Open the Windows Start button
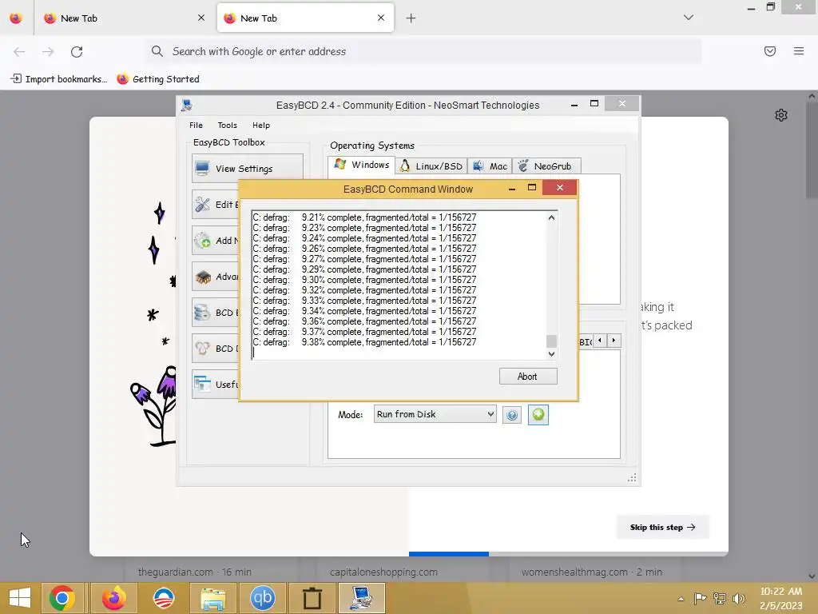This screenshot has width=818, height=614. [20, 598]
